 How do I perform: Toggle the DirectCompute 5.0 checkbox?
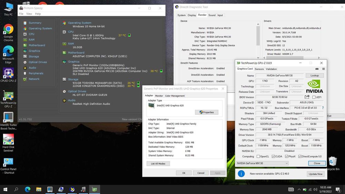tap(300, 156)
